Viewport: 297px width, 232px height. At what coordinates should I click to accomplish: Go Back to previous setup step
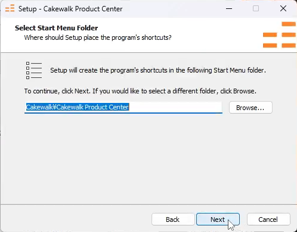pos(173,220)
